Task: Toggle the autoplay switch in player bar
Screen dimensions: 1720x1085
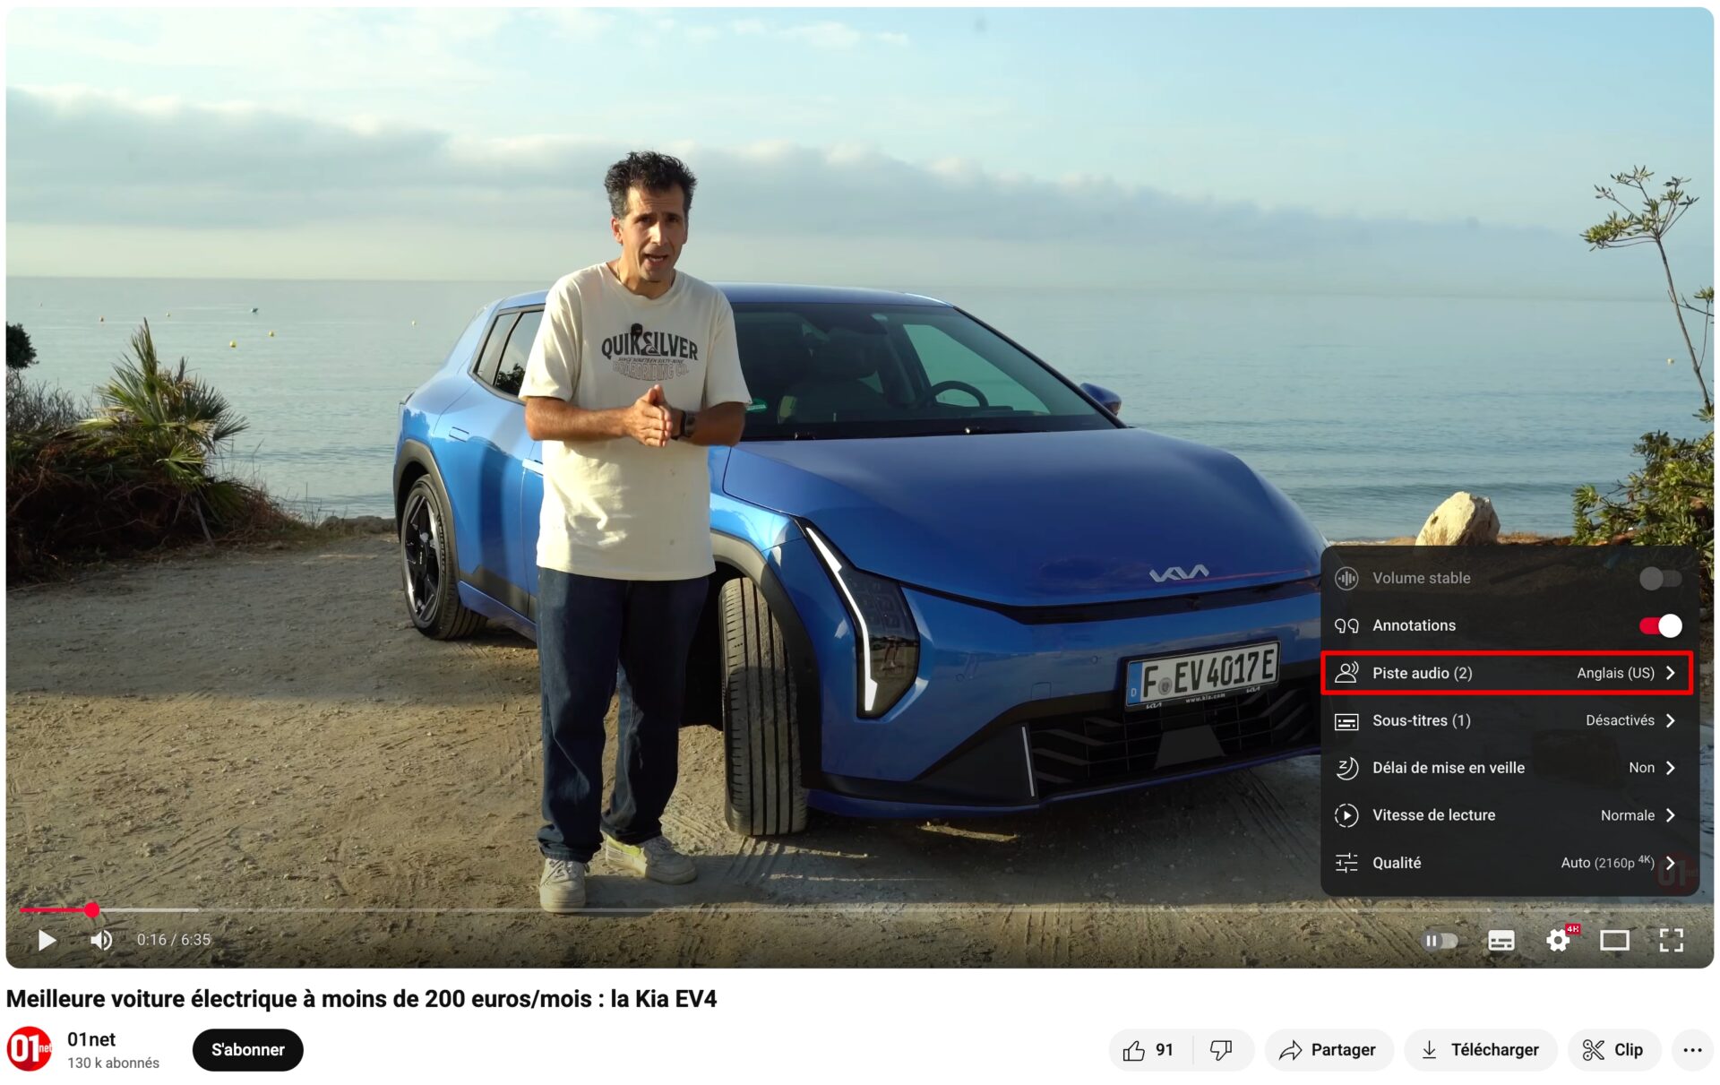Action: coord(1440,940)
